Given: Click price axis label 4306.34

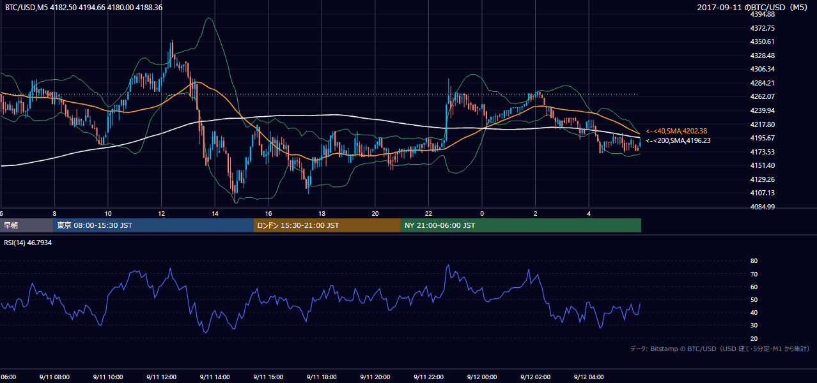Looking at the screenshot, I should (763, 69).
